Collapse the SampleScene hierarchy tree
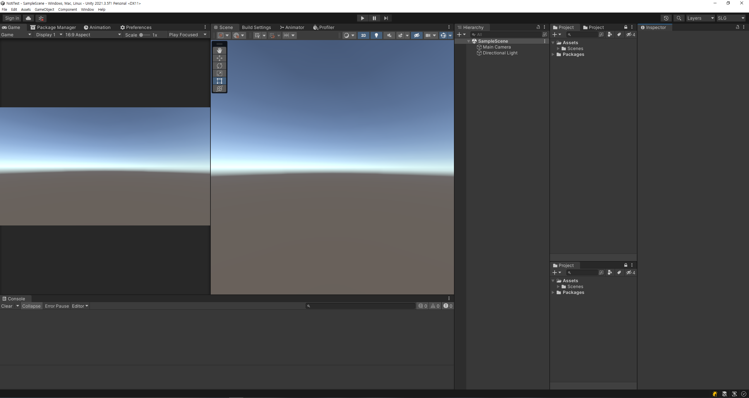This screenshot has width=749, height=398. tap(469, 41)
